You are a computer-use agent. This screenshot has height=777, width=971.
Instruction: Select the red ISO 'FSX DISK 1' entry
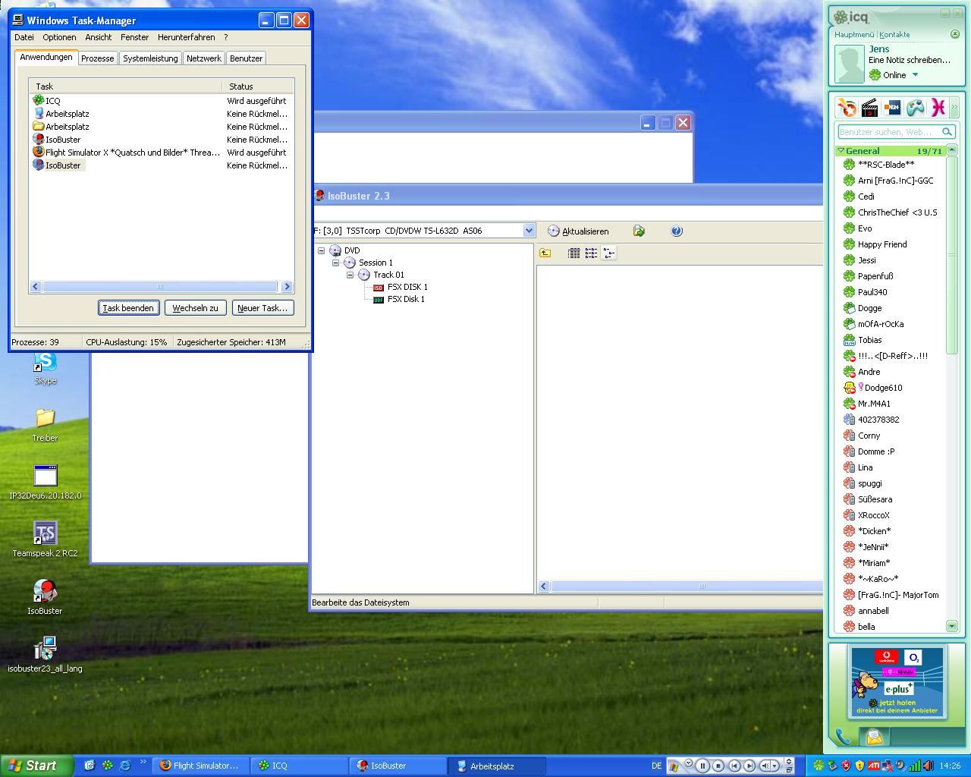[400, 287]
